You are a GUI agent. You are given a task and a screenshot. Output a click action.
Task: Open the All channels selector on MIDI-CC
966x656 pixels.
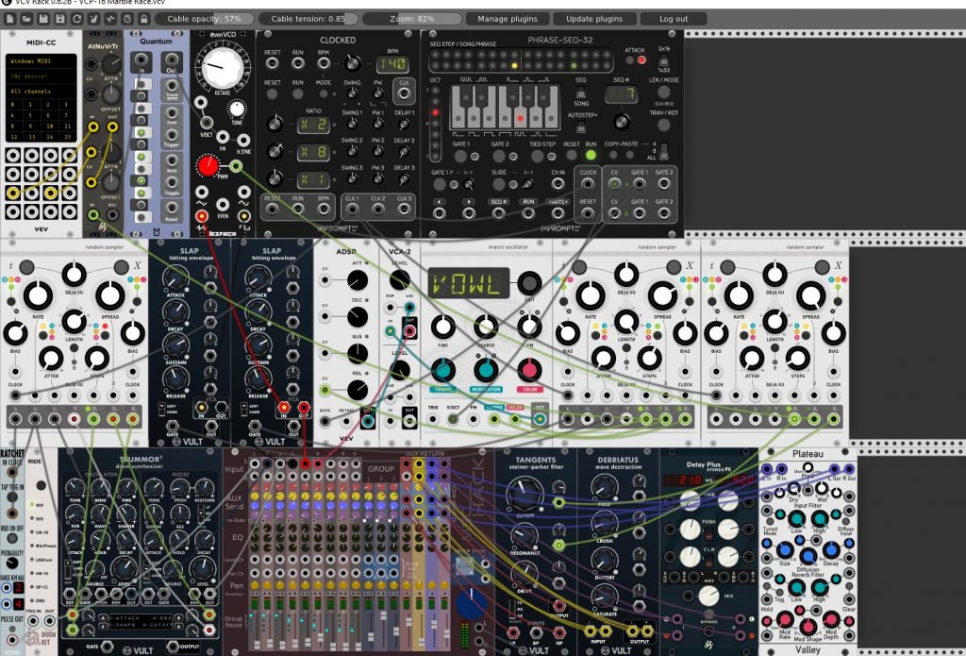tap(42, 92)
